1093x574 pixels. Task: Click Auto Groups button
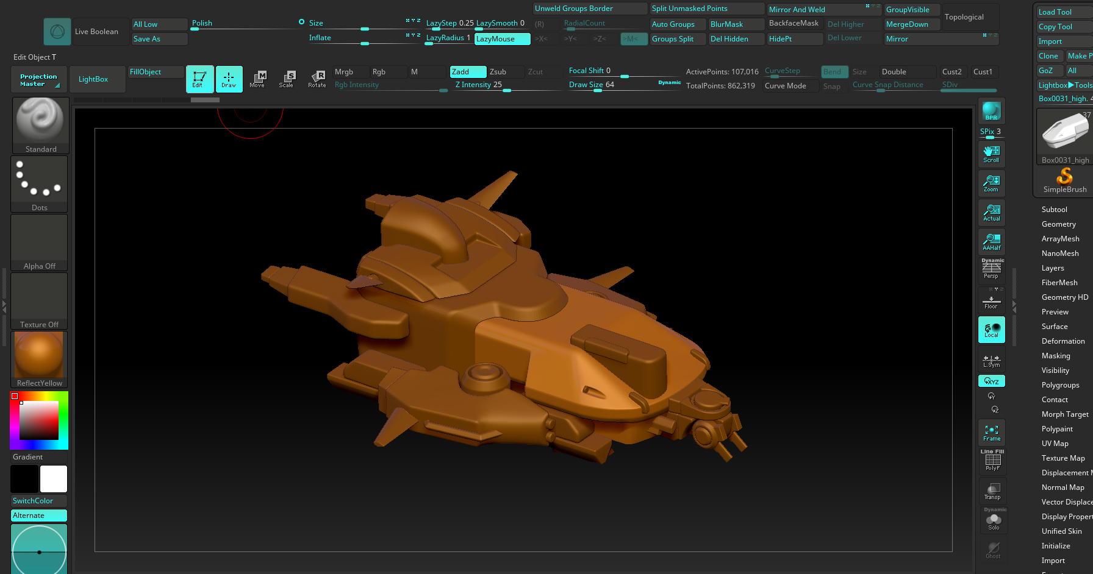coord(678,24)
